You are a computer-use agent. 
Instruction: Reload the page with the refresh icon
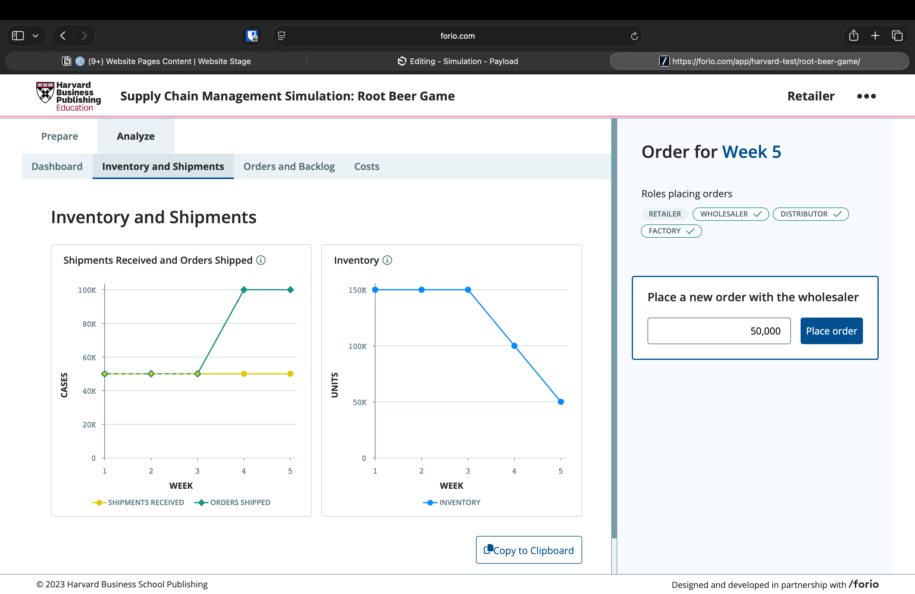tap(634, 36)
